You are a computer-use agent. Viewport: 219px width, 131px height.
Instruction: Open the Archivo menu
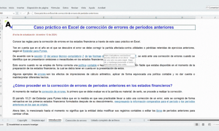[3, 8]
